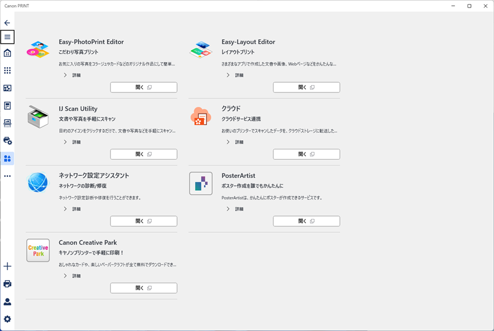Click the Creative Park app icon
Image resolution: width=494 pixels, height=331 pixels.
[38, 251]
